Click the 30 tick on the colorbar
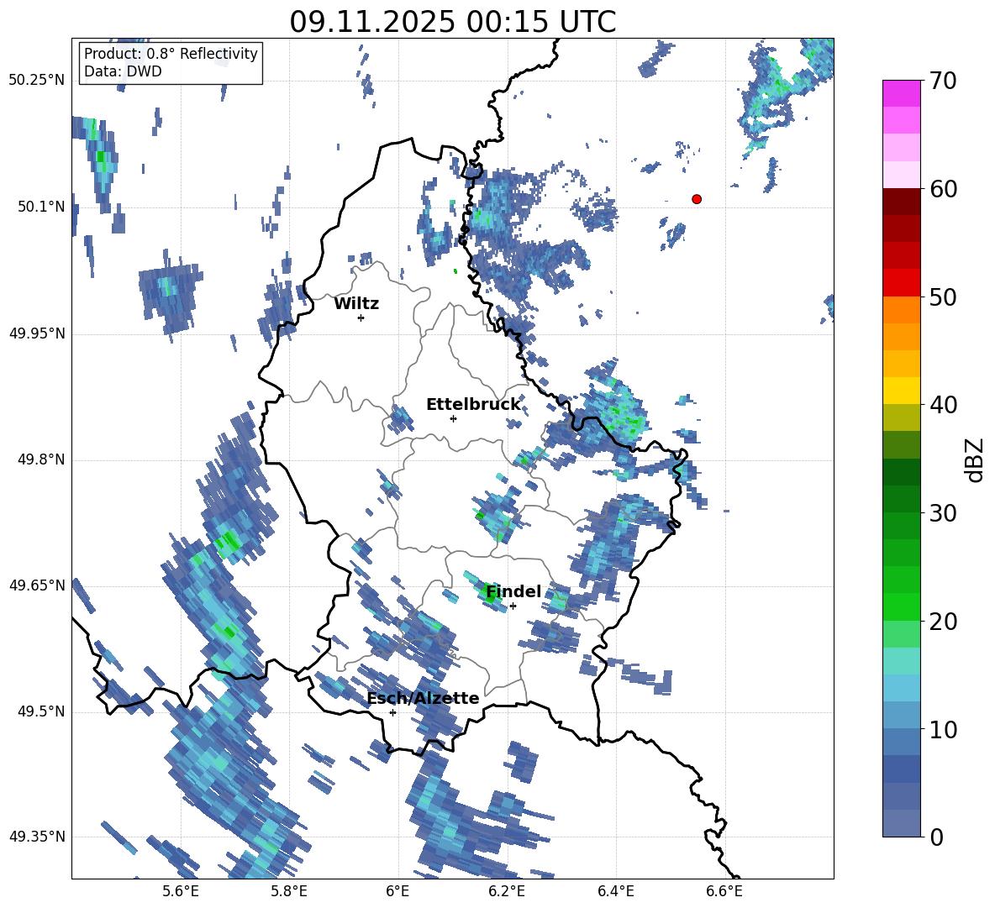Screen dimensions: 995x908 click(x=942, y=512)
